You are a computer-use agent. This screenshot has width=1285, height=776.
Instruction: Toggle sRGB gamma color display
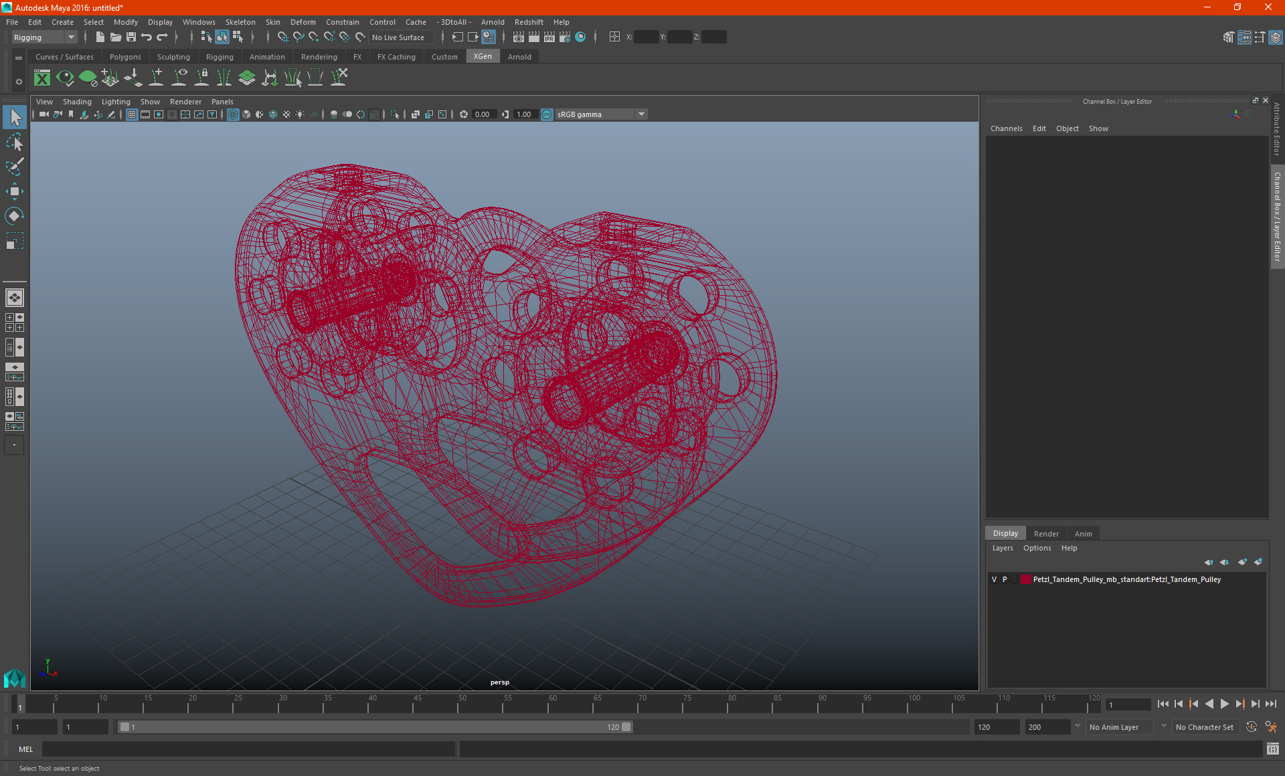(546, 114)
